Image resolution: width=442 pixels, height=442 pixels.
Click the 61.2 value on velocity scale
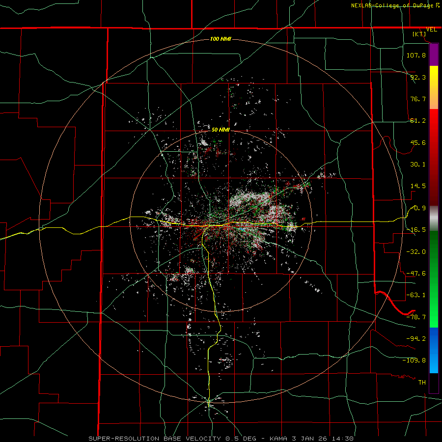[x=418, y=121]
